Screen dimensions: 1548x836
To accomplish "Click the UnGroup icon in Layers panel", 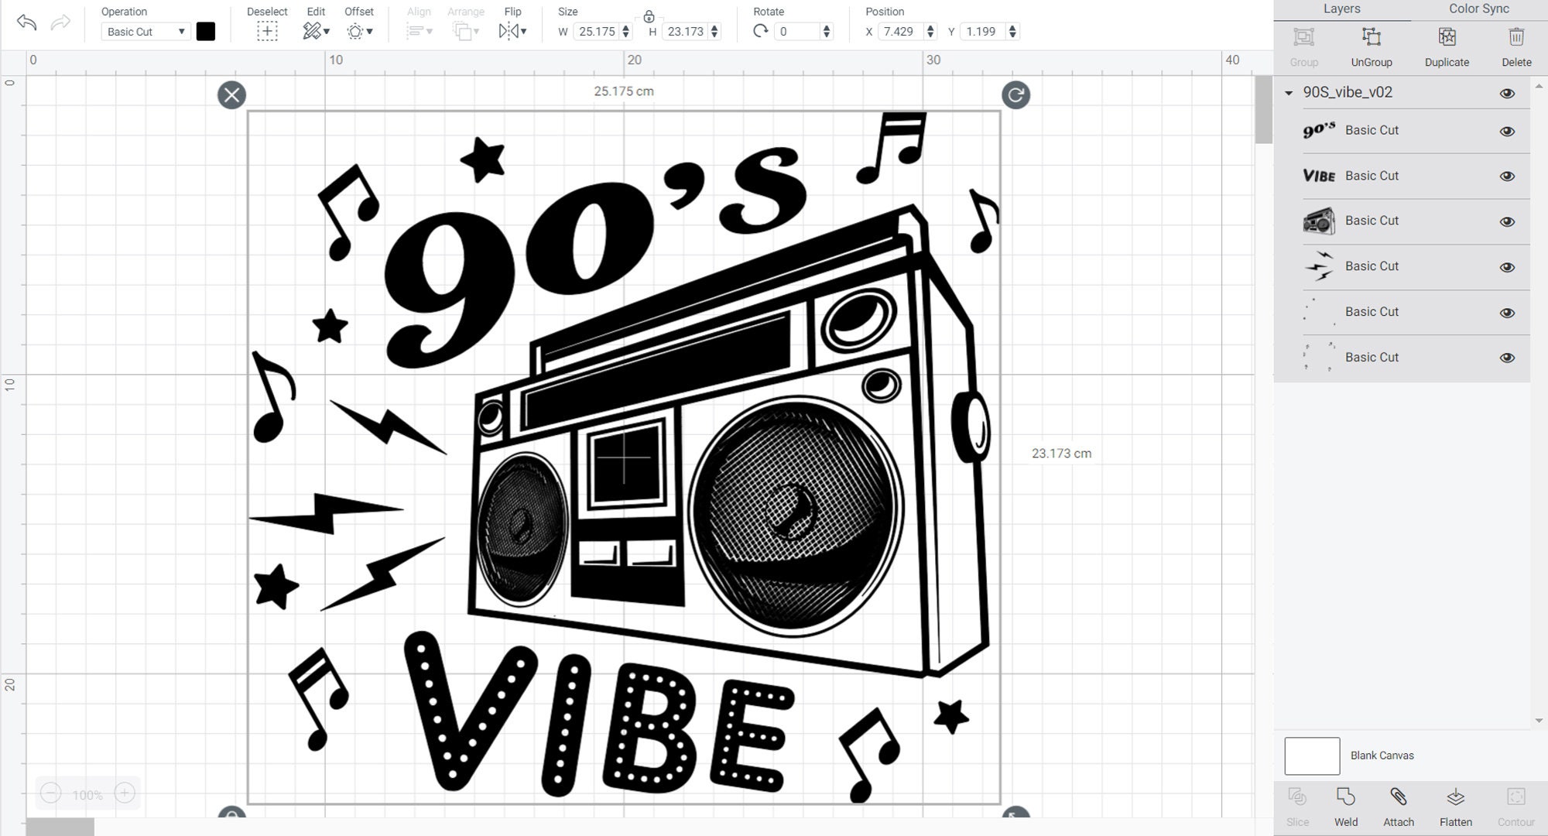I will [1372, 37].
